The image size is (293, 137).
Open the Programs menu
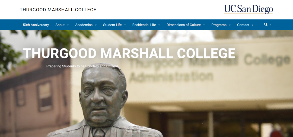[x=219, y=25]
